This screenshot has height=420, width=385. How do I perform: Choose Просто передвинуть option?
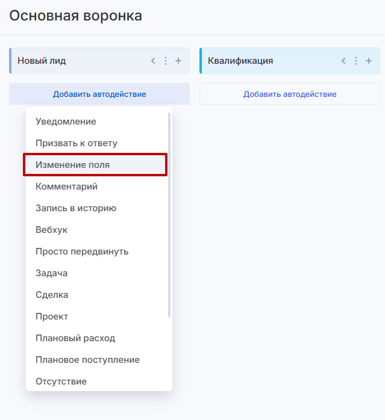pos(82,252)
